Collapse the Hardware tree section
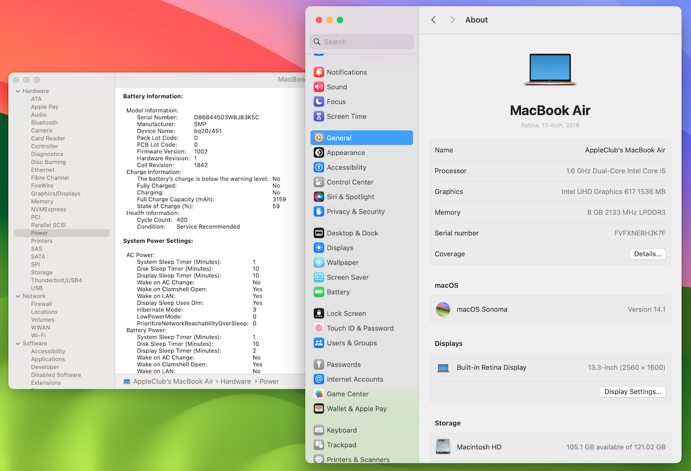 tap(18, 91)
